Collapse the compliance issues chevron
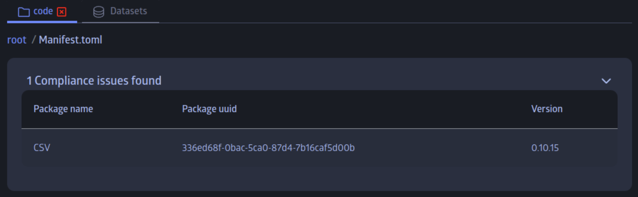 click(606, 81)
